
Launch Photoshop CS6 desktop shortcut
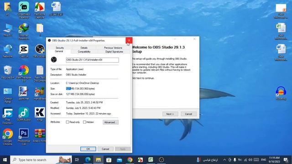pyautogui.click(x=24, y=137)
